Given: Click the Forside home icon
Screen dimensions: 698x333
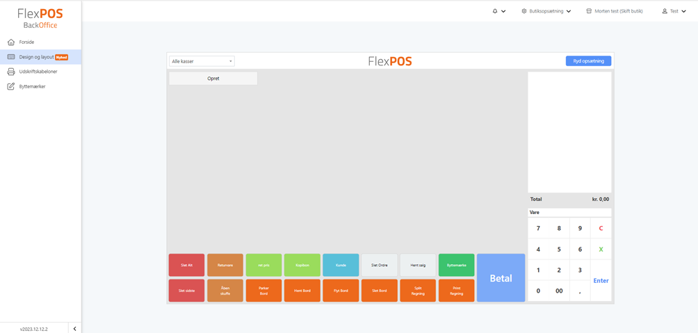Looking at the screenshot, I should (x=11, y=42).
